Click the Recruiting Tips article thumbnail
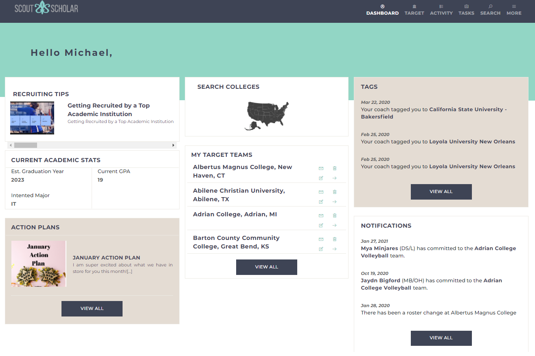Image resolution: width=535 pixels, height=356 pixels. (x=32, y=118)
